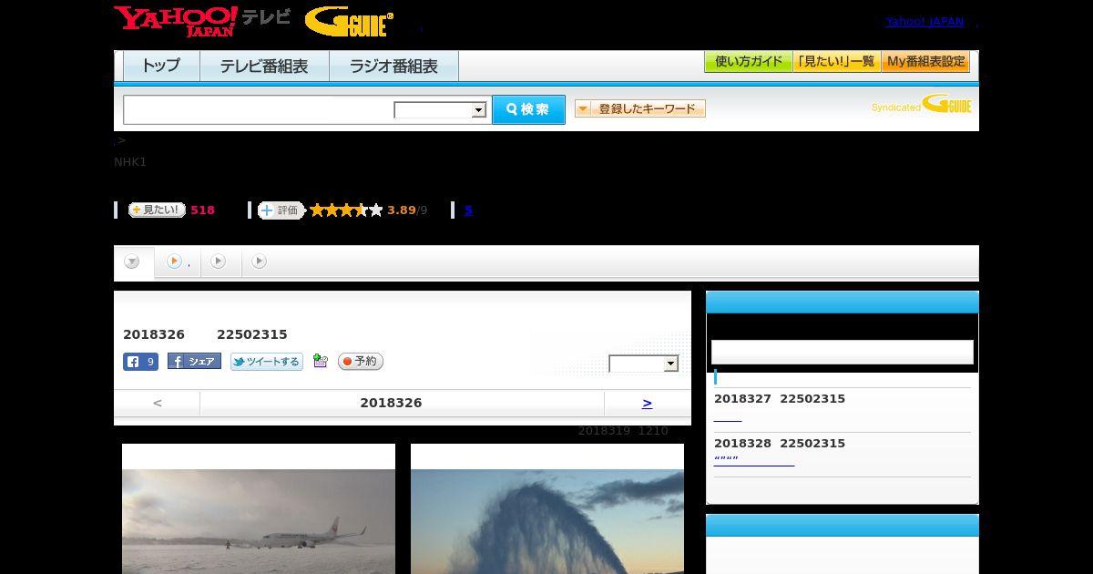
Task: Click the NHK1 channel label
Action: coord(130,162)
